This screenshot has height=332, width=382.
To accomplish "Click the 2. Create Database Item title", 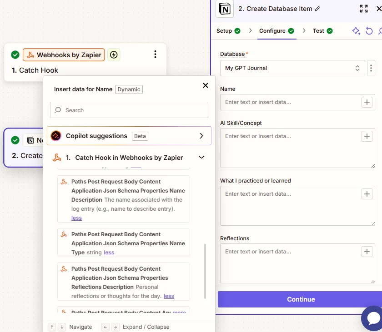I will click(x=275, y=9).
